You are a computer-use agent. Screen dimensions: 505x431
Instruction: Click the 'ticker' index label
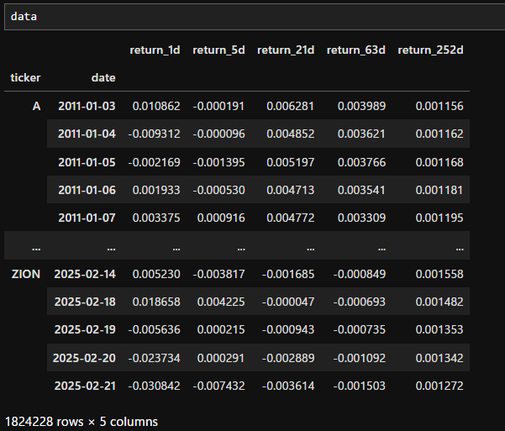[x=25, y=77]
